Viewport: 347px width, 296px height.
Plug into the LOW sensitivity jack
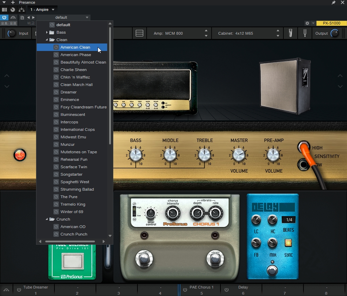point(303,165)
